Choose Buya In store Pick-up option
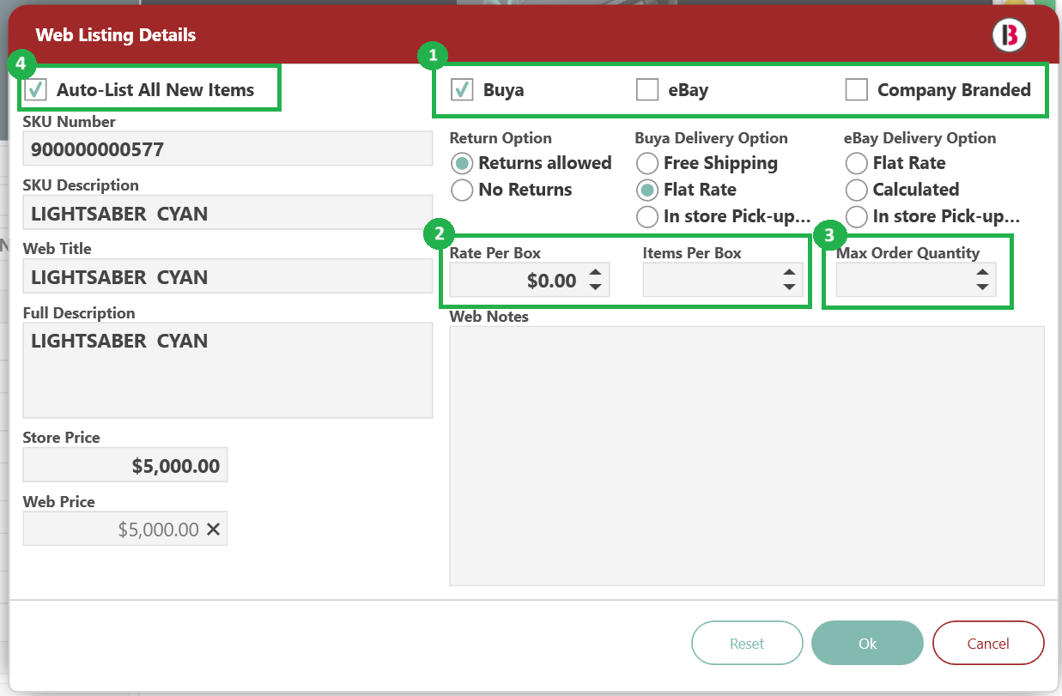The height and width of the screenshot is (696, 1062). click(x=647, y=216)
